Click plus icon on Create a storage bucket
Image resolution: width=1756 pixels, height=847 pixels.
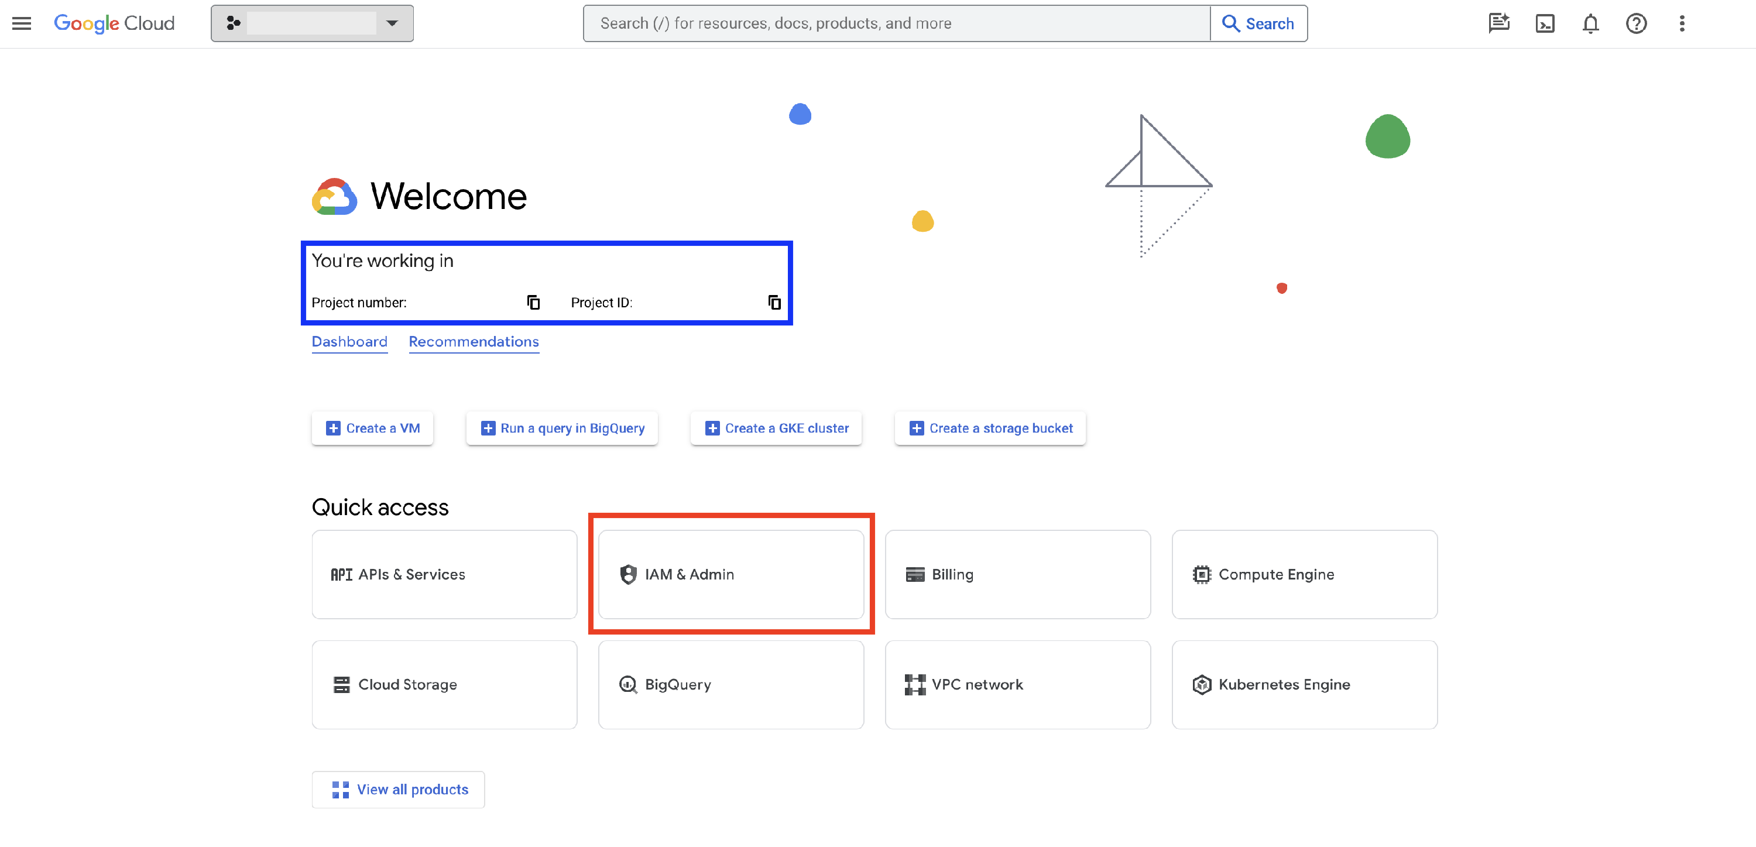(x=916, y=427)
